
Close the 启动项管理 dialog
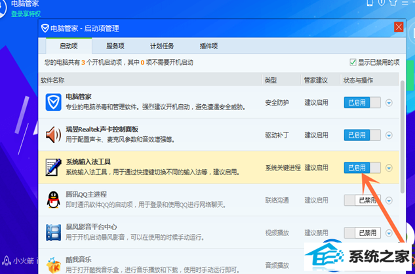399,27
